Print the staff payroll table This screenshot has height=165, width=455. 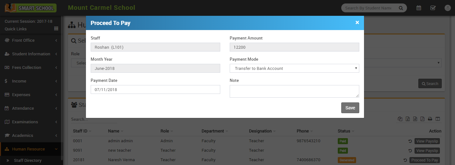coord(430,119)
